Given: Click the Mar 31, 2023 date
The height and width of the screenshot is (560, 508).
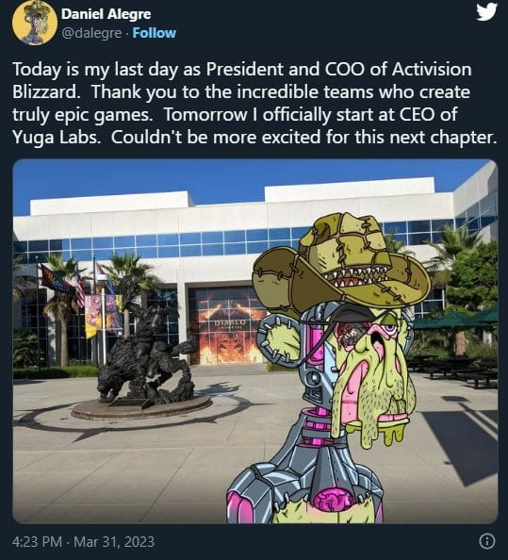Looking at the screenshot, I should pos(114,541).
